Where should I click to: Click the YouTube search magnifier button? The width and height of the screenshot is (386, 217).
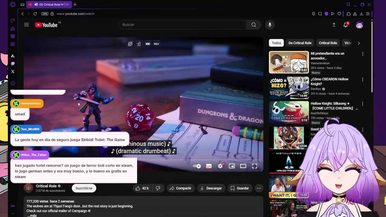(x=254, y=25)
